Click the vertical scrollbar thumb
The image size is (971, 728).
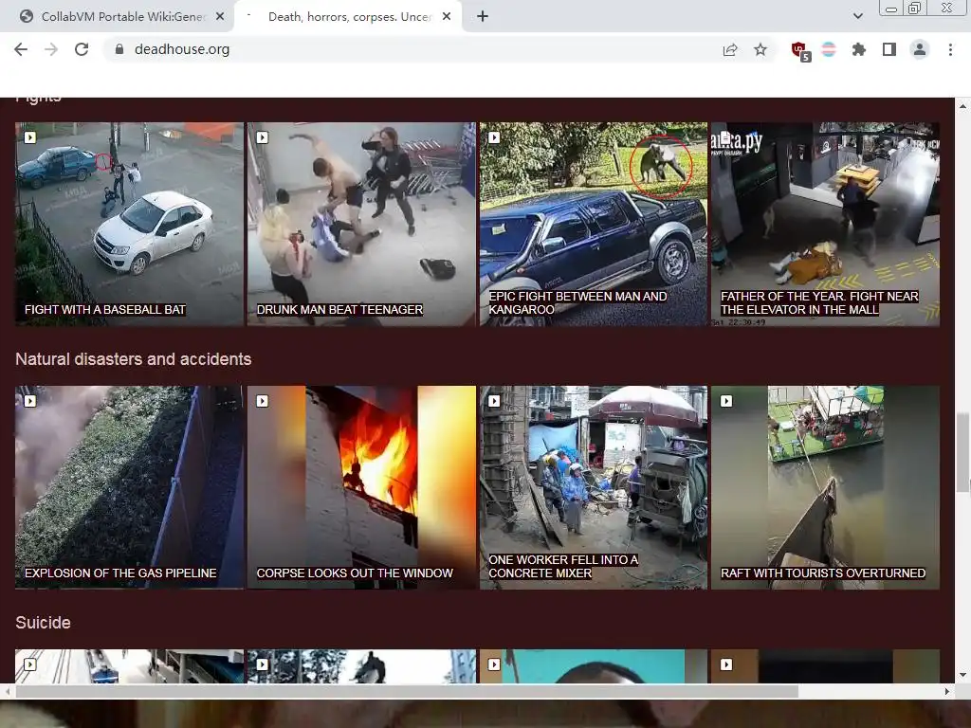(962, 453)
